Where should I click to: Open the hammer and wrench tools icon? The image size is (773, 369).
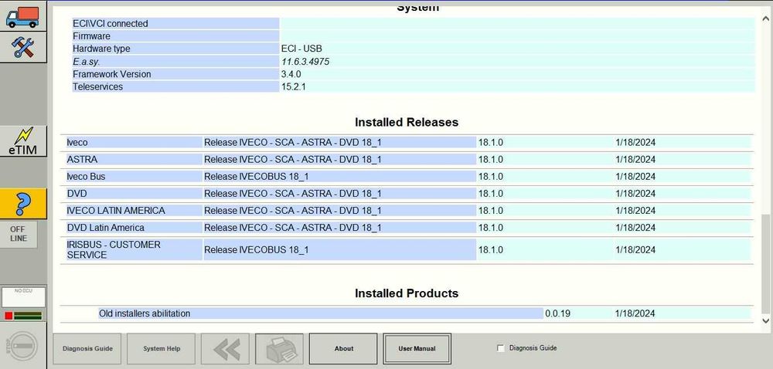pos(22,47)
